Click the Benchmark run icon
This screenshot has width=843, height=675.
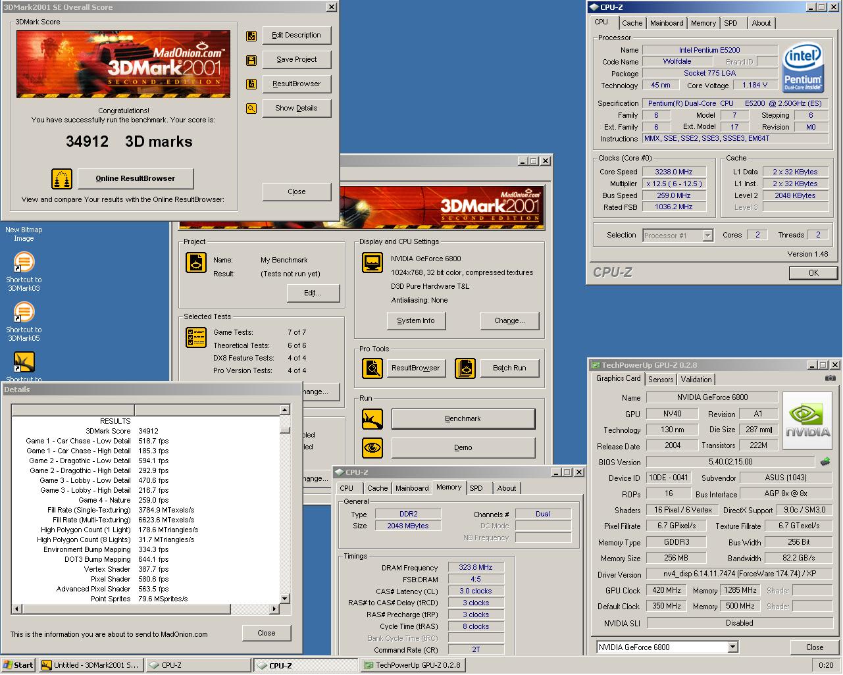372,418
